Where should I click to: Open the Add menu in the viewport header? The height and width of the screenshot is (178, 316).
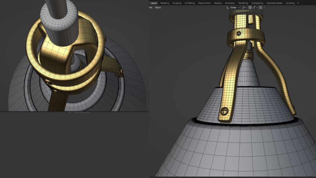click(x=151, y=7)
